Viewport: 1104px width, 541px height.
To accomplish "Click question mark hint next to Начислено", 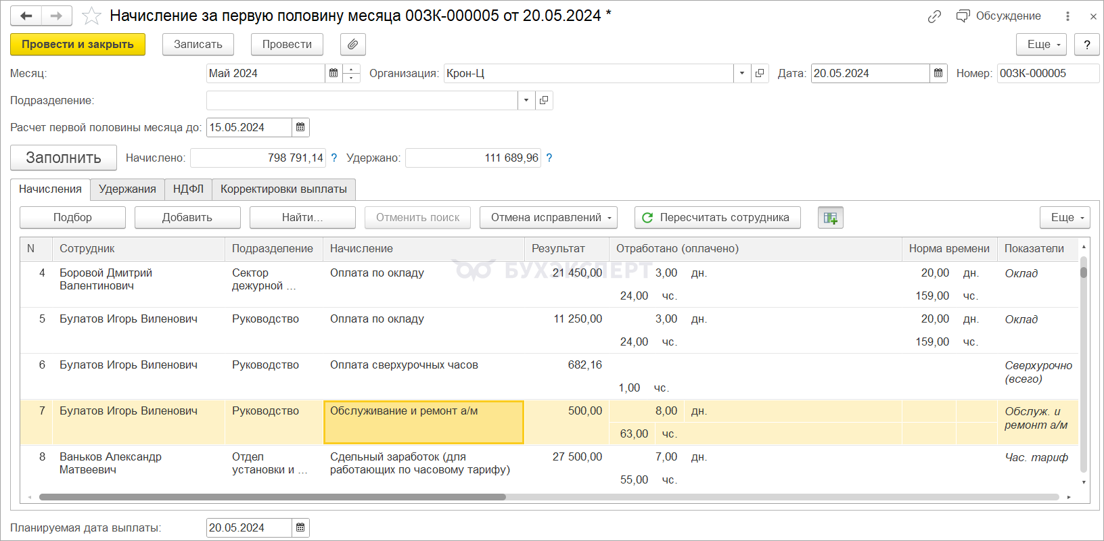I will coord(334,158).
